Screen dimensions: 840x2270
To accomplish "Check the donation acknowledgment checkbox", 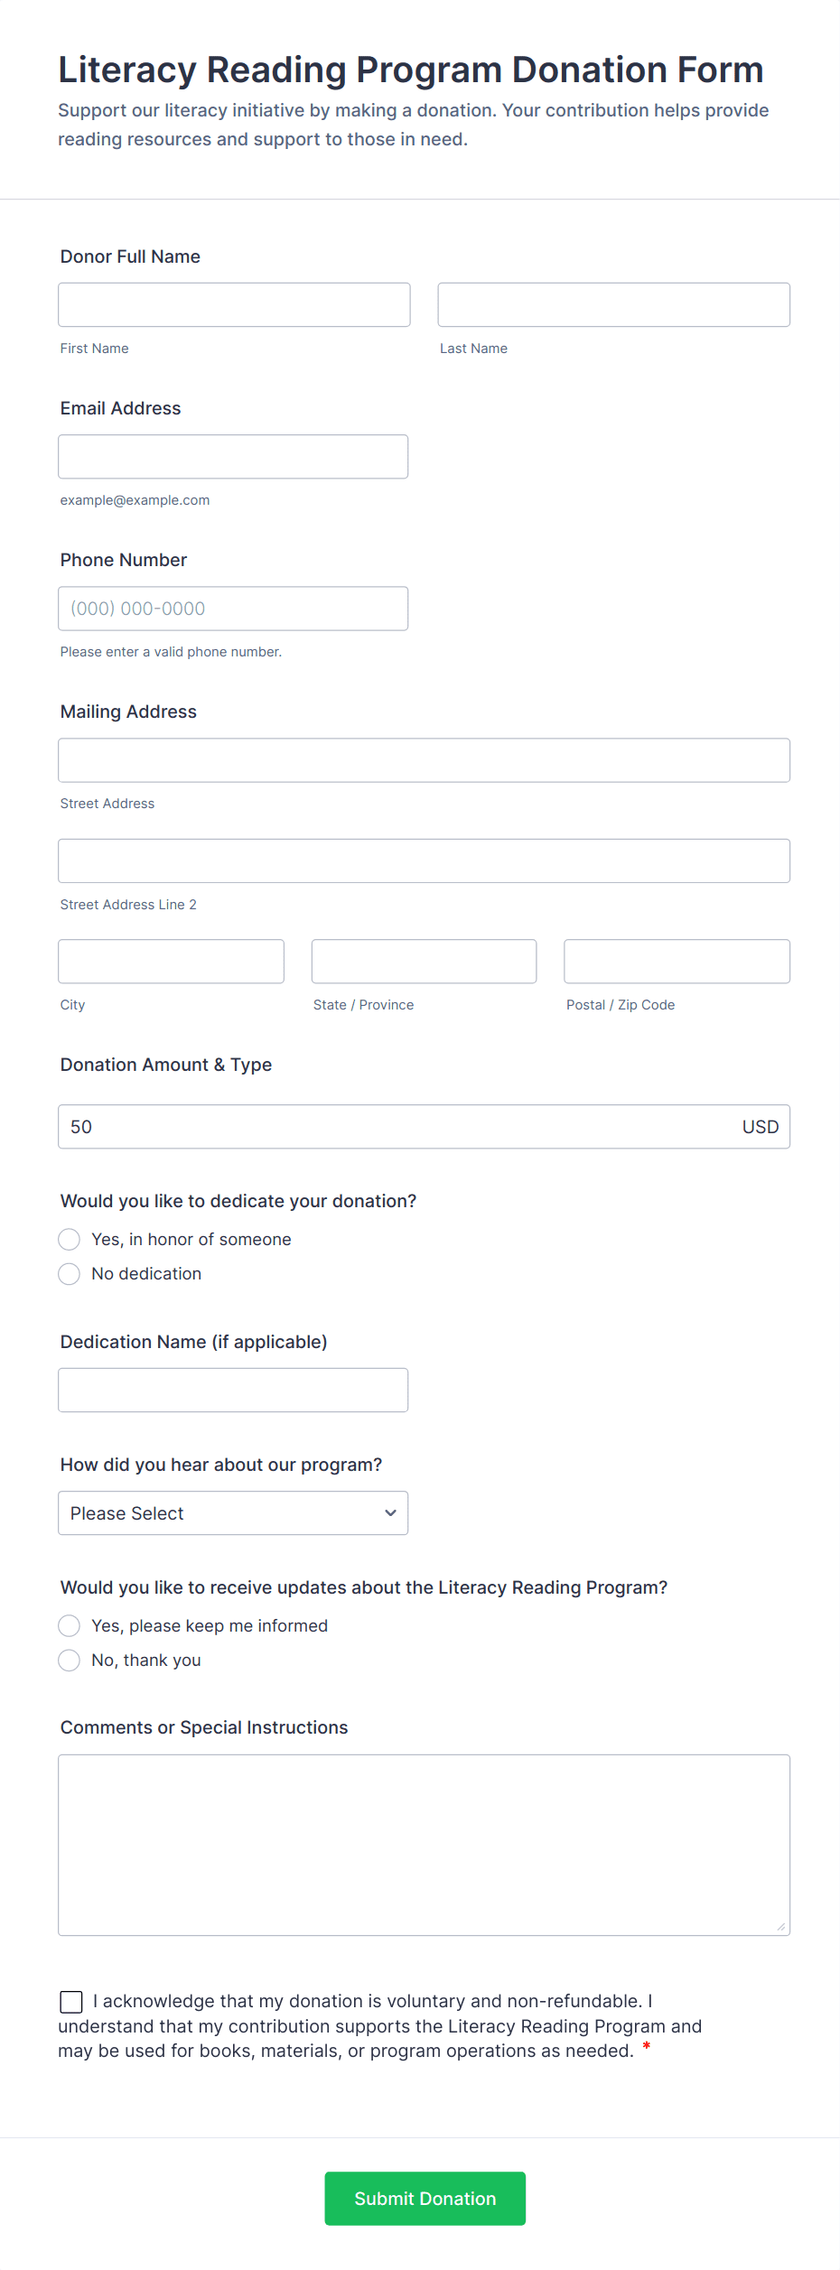I will point(71,2002).
